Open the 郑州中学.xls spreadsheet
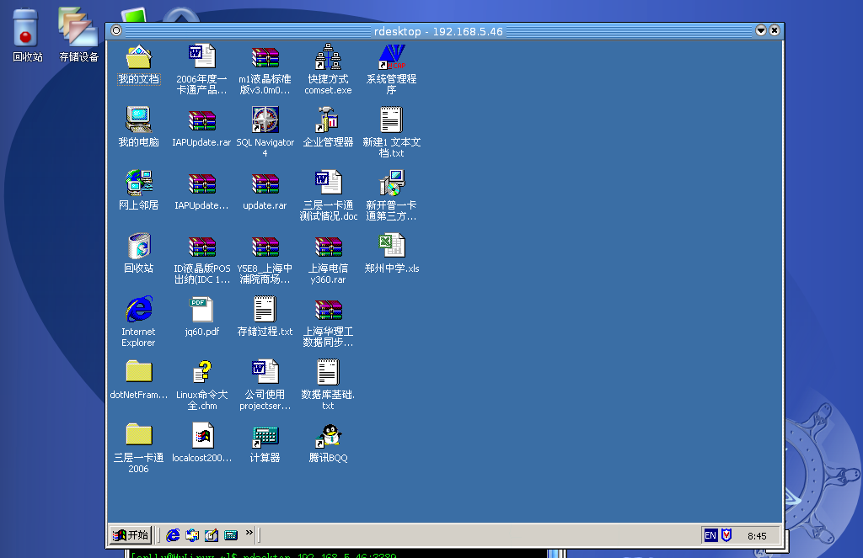Viewport: 863px width, 558px height. pyautogui.click(x=390, y=246)
